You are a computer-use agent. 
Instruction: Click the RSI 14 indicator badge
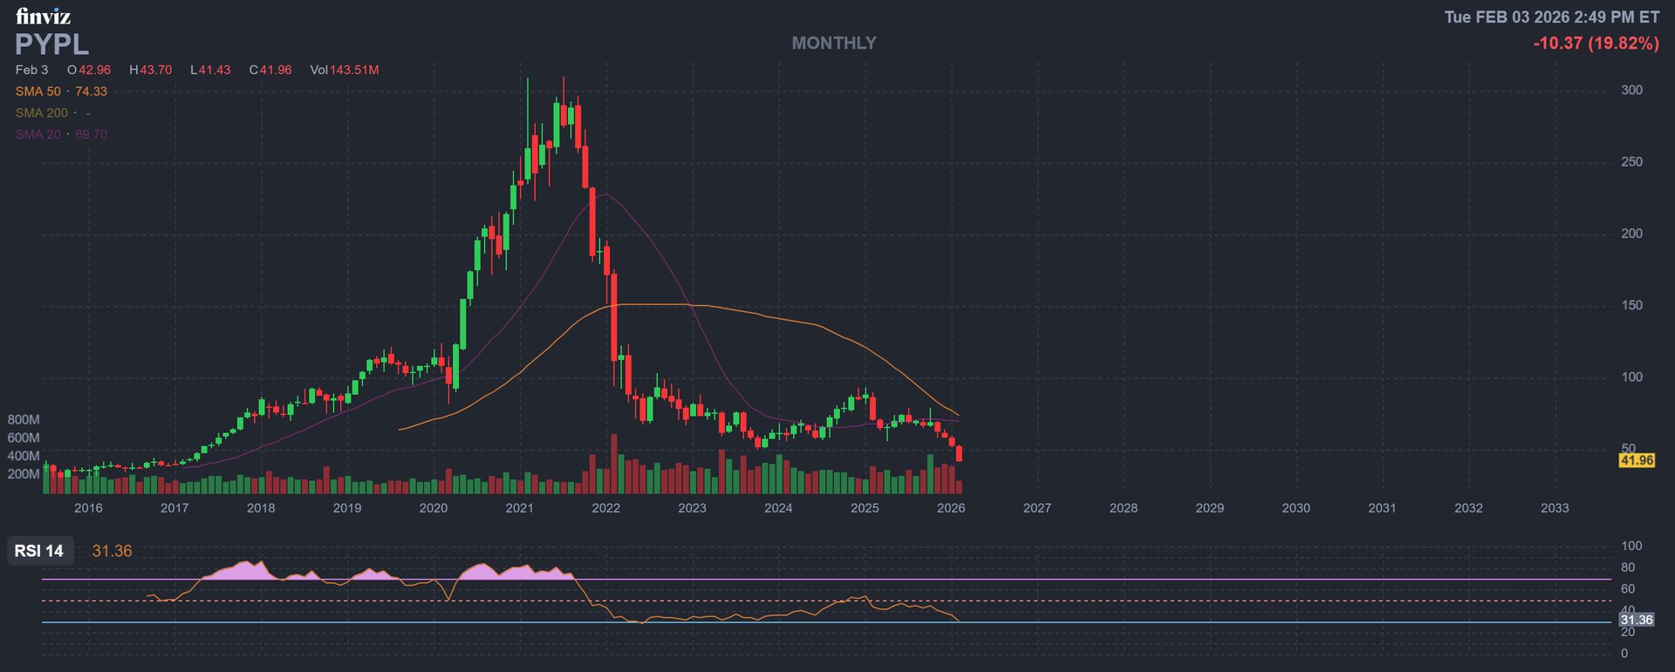point(39,551)
